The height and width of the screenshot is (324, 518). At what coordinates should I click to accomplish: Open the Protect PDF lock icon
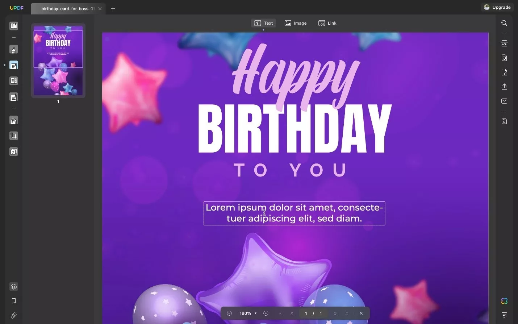(x=504, y=72)
